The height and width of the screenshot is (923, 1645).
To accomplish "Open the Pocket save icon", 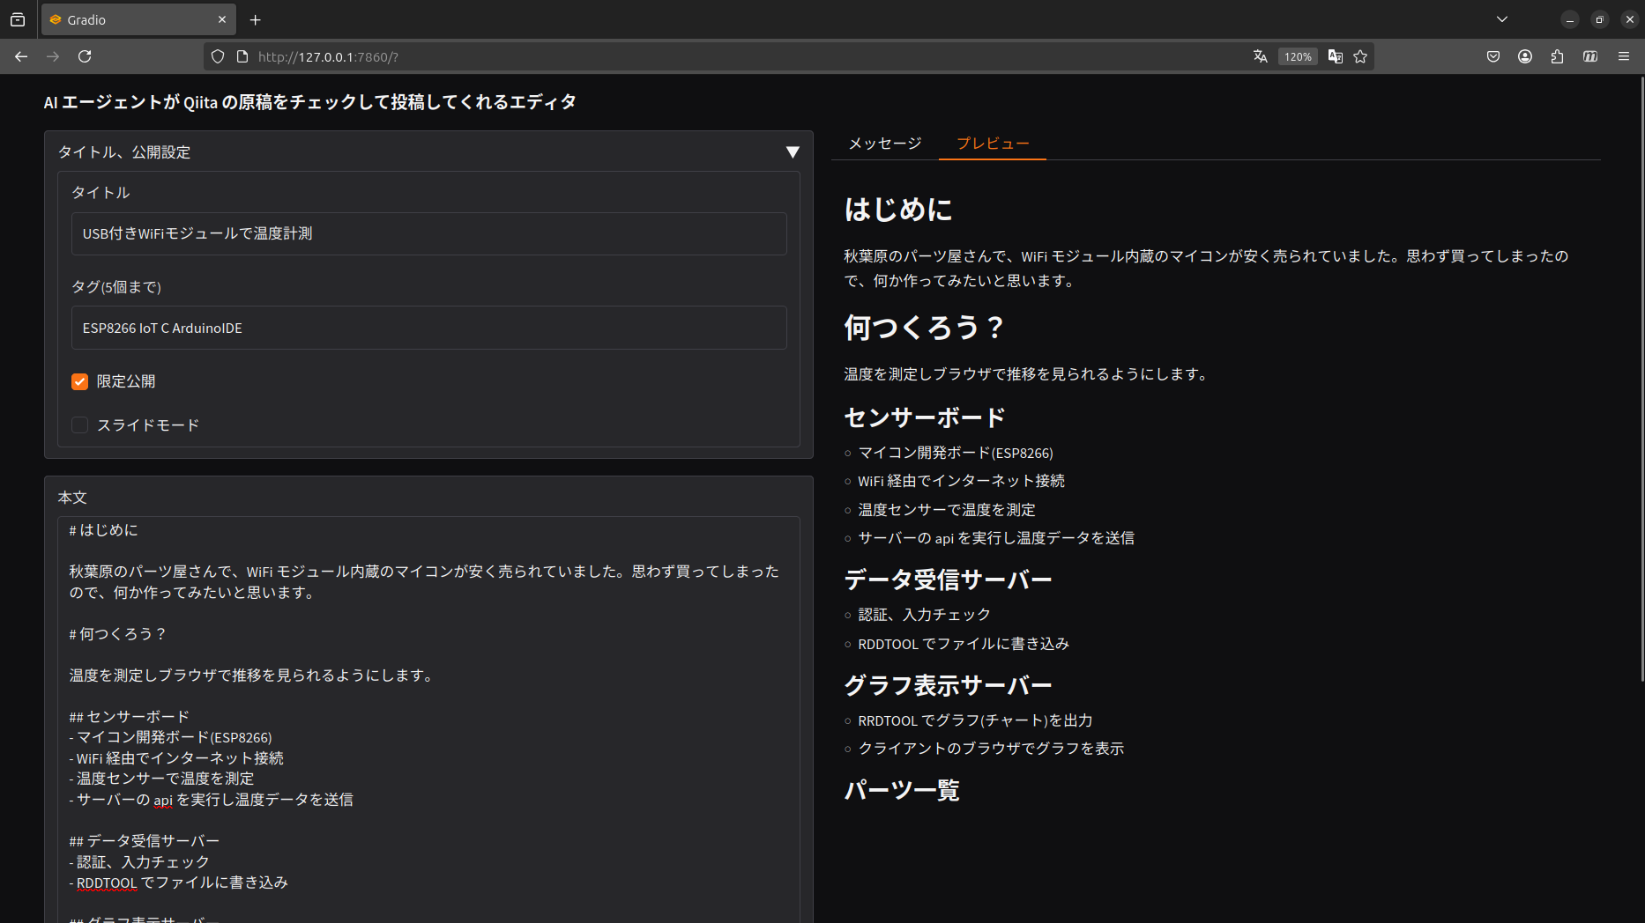I will [x=1493, y=56].
